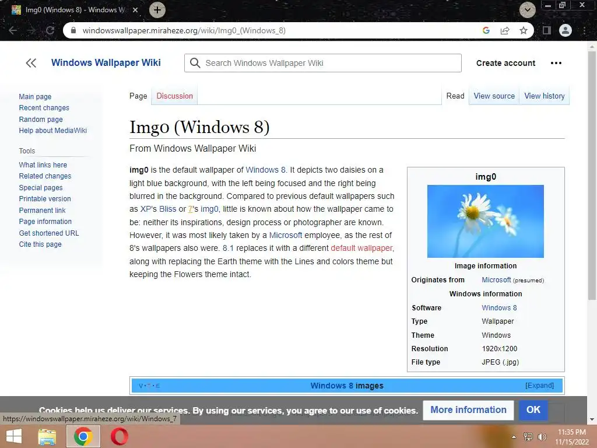Click the Img0 browser tab
This screenshot has width=597, height=448.
(x=74, y=10)
